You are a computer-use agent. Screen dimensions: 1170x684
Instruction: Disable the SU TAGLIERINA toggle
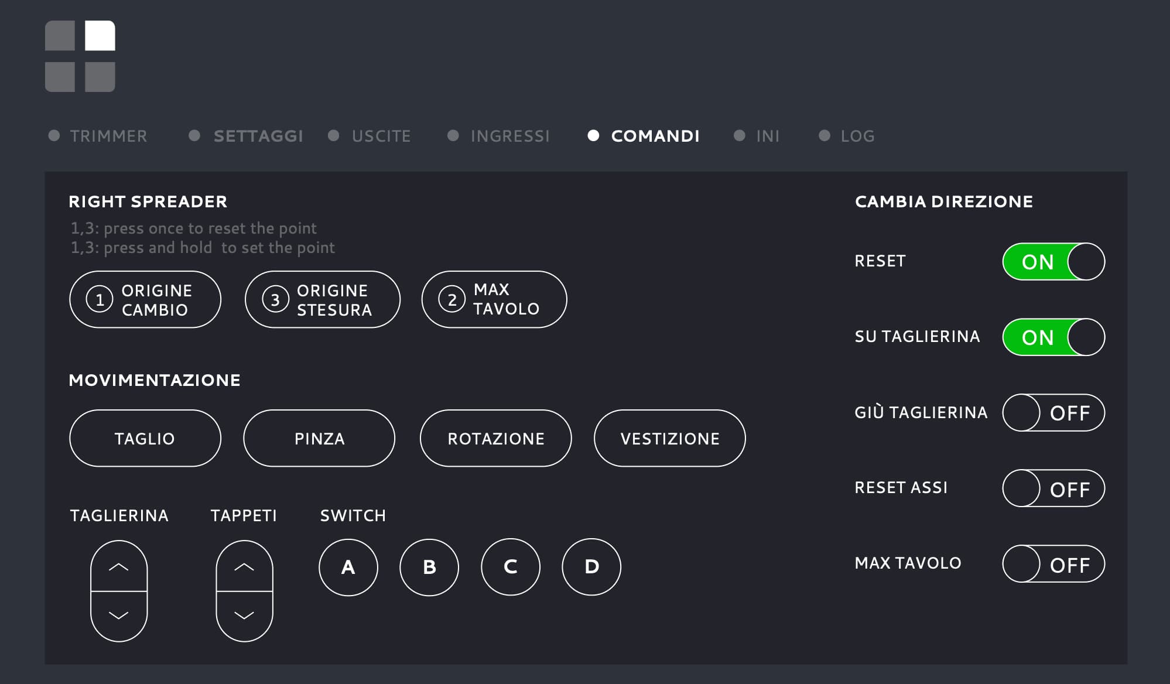coord(1053,337)
